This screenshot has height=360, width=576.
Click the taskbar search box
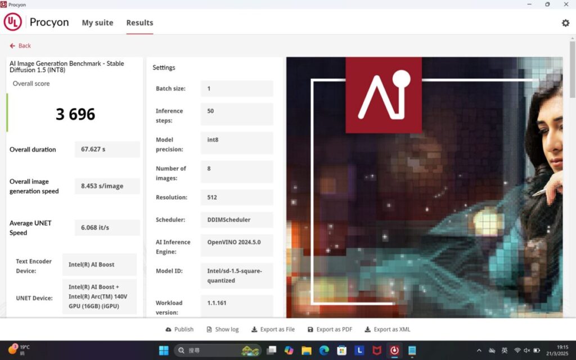[x=218, y=350]
